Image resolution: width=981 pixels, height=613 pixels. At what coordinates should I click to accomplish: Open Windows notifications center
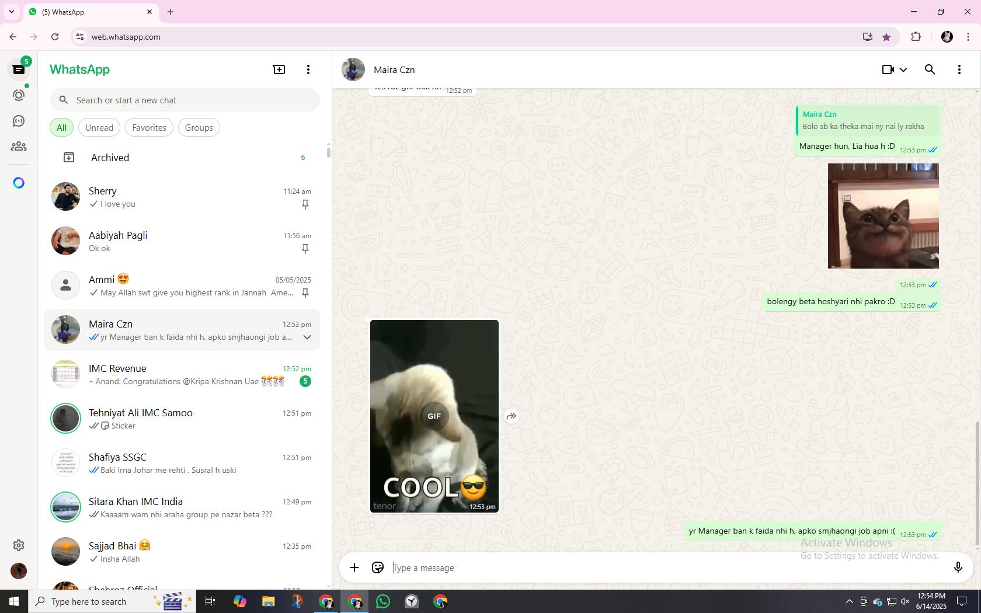tap(962, 601)
